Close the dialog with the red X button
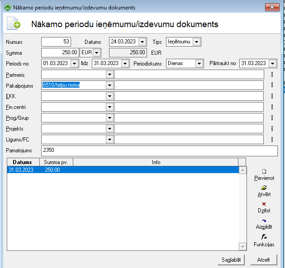285x268 pixels. pos(272,7)
